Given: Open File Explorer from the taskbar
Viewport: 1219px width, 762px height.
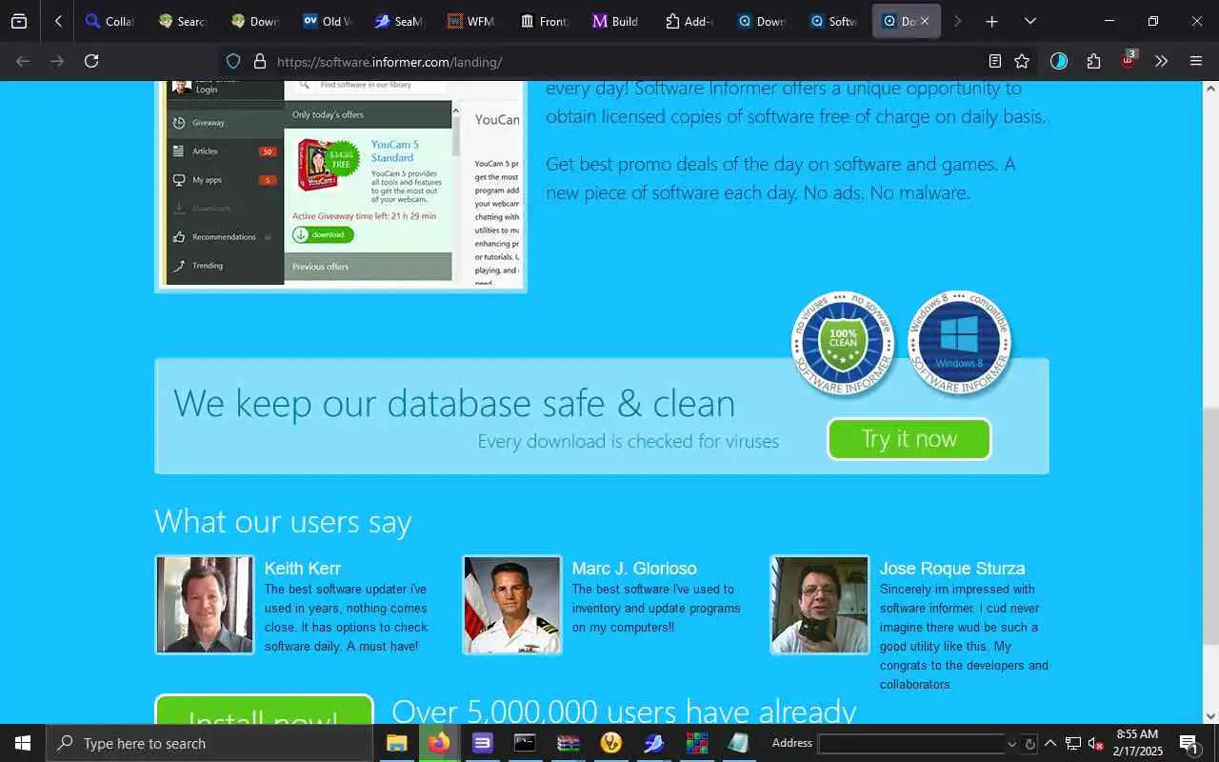Looking at the screenshot, I should 396,743.
